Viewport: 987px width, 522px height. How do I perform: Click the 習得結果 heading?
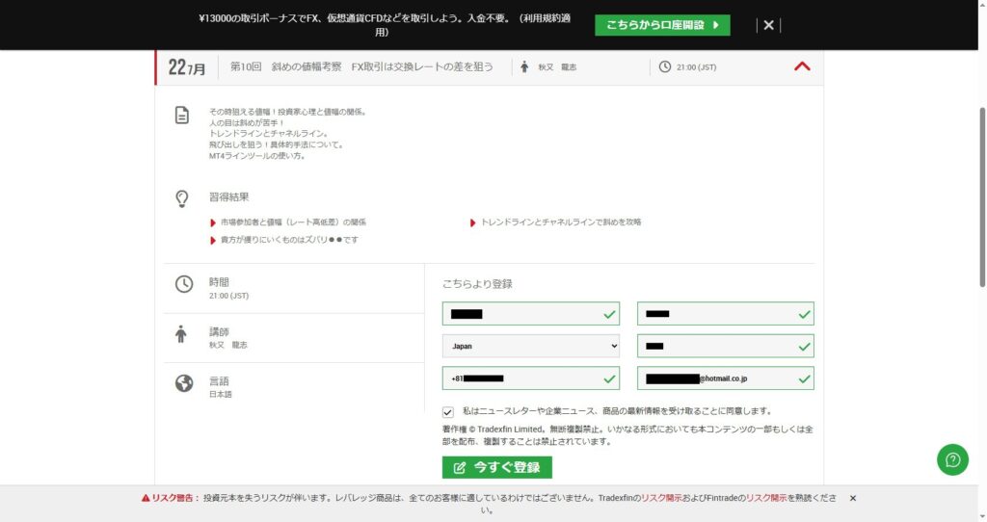[229, 196]
